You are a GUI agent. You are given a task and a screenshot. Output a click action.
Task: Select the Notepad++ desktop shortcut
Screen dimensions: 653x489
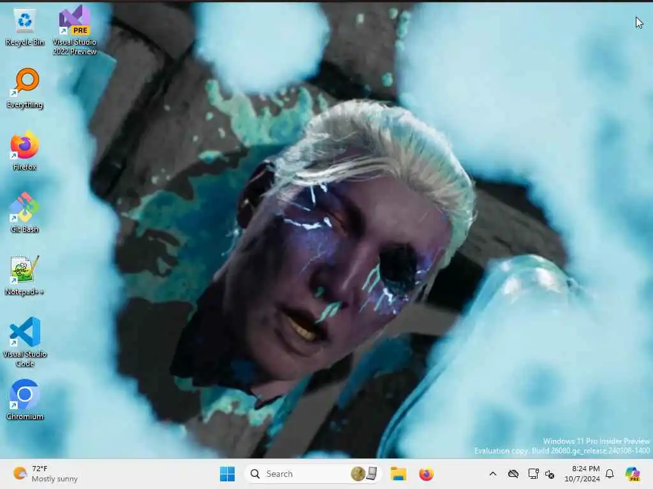pos(25,275)
